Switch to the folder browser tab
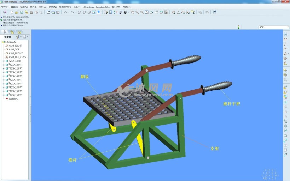This screenshot has height=181, width=290. (x=12, y=32)
